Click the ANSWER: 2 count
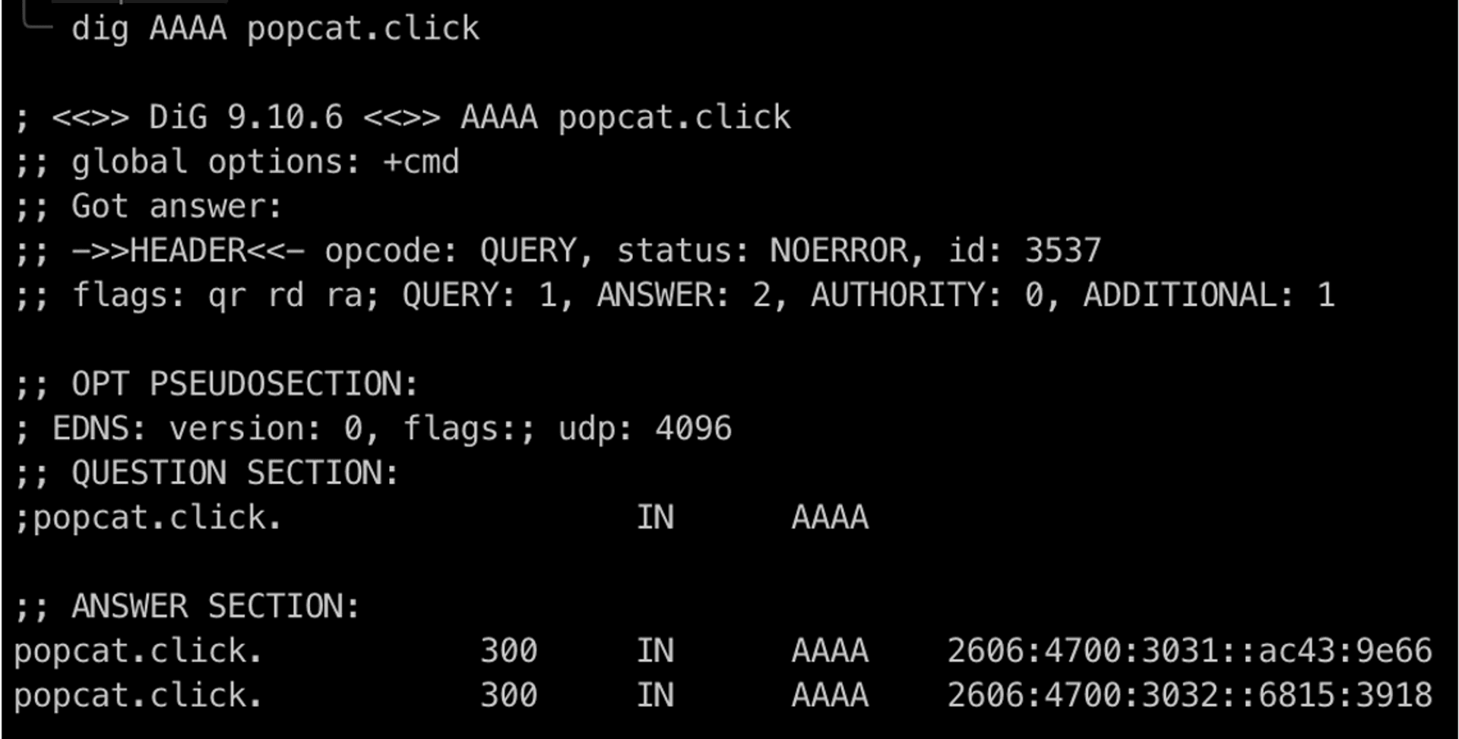The height and width of the screenshot is (739, 1459). [x=691, y=296]
